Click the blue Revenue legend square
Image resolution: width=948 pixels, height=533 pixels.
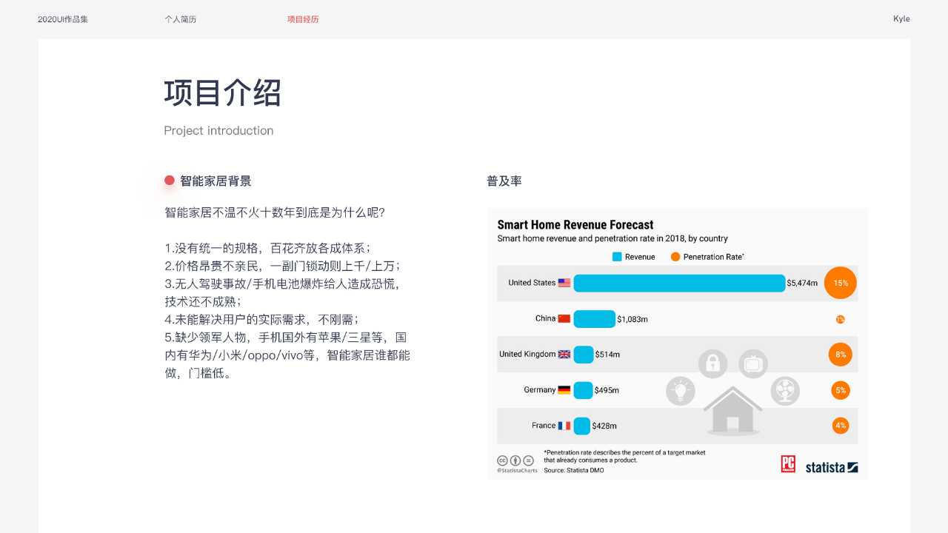point(616,257)
